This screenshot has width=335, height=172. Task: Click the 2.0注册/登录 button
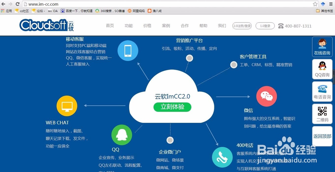[x=242, y=26]
